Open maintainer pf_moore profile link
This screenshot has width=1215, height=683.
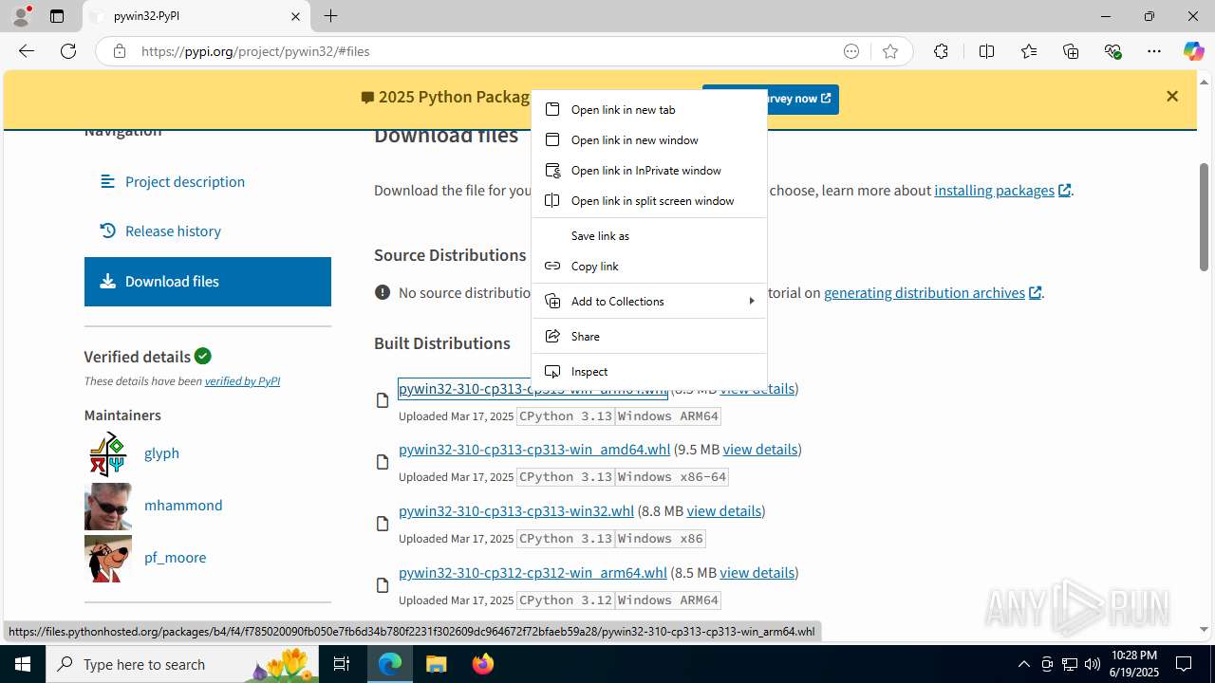(x=175, y=557)
